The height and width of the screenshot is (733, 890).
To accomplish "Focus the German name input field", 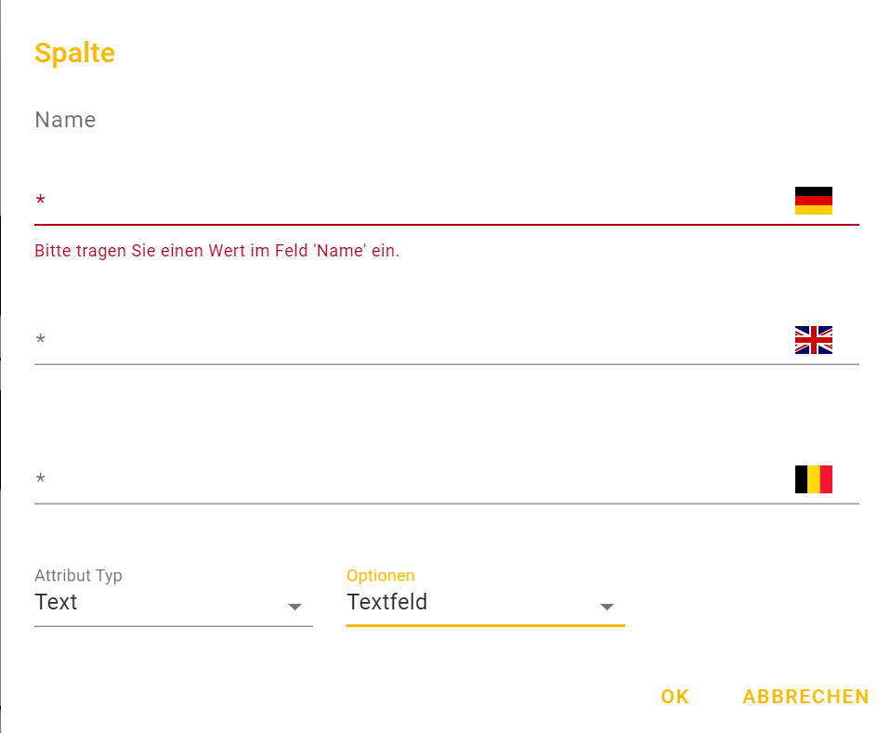I will (409, 202).
